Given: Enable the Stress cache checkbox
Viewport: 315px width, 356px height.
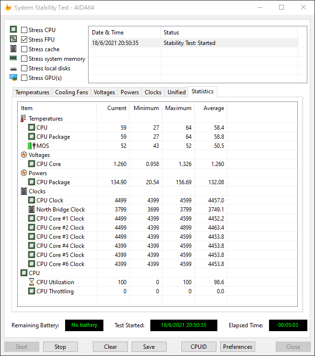Looking at the screenshot, I should tap(24, 49).
